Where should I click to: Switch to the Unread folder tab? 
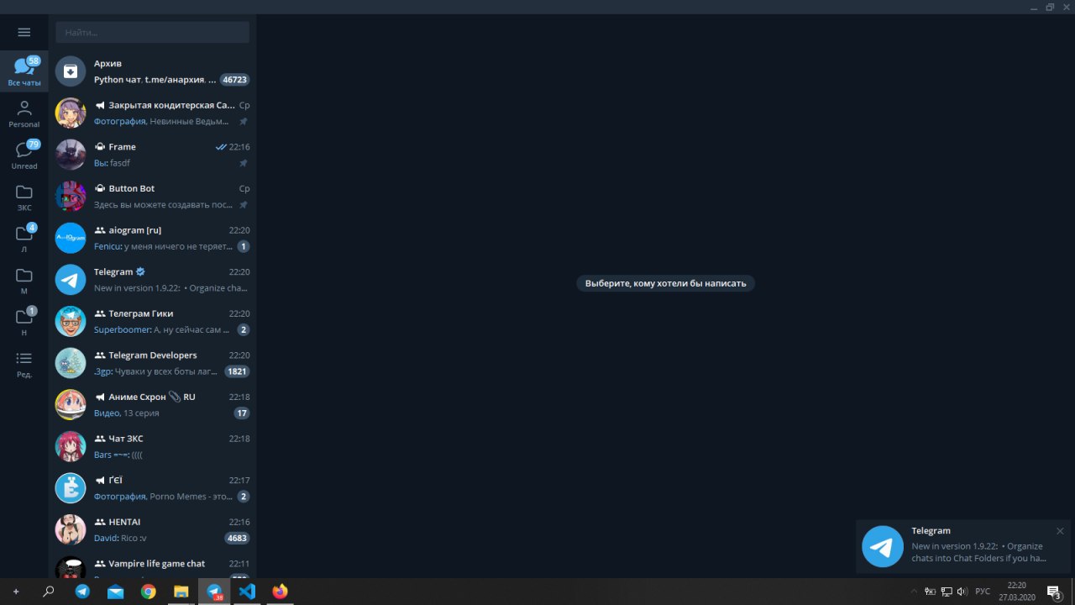24,155
